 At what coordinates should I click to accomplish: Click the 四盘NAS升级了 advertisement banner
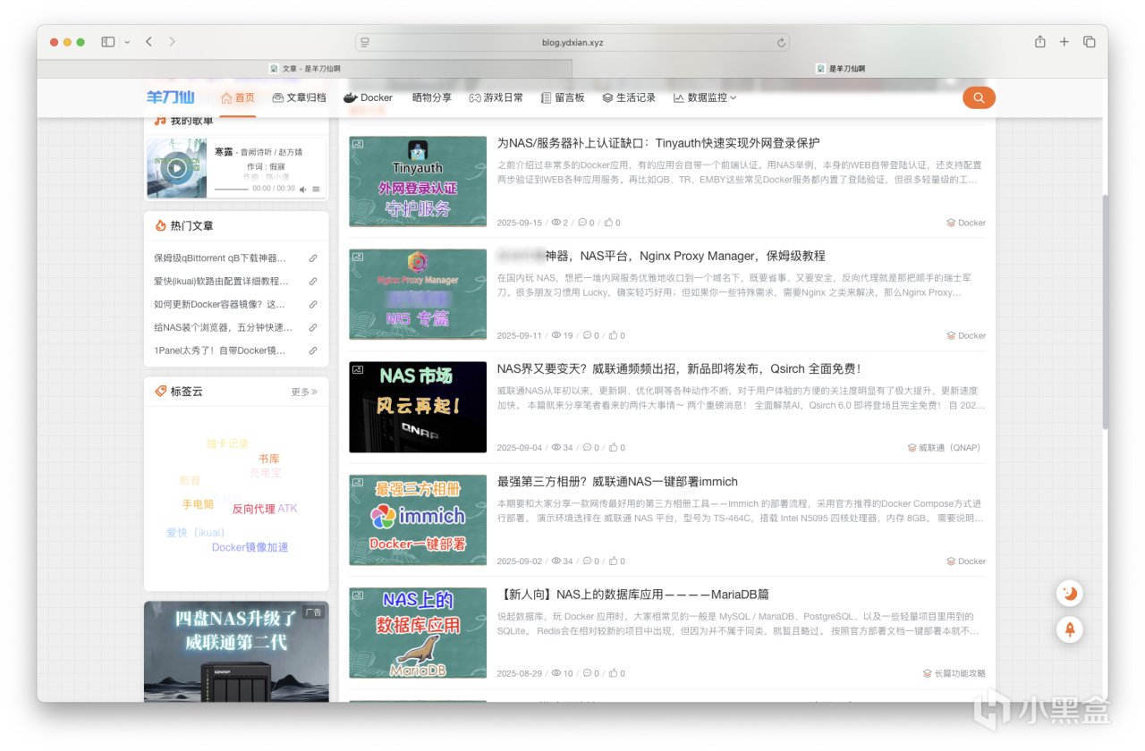click(236, 651)
